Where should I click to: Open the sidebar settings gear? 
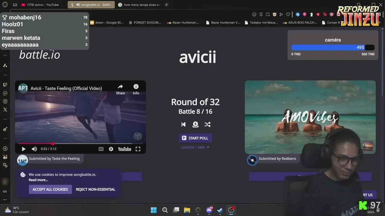5,165
